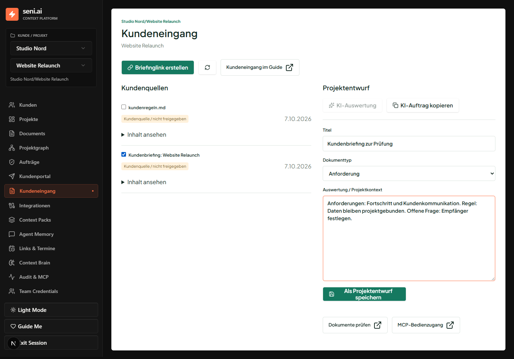The height and width of the screenshot is (359, 514).
Task: Click the Context Brain icon
Action: 12,263
